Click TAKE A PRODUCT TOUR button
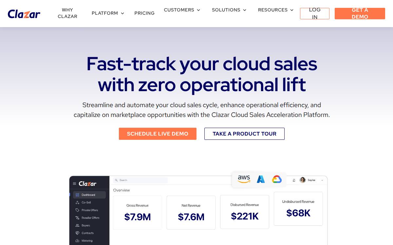Image resolution: width=393 pixels, height=245 pixels. point(244,134)
